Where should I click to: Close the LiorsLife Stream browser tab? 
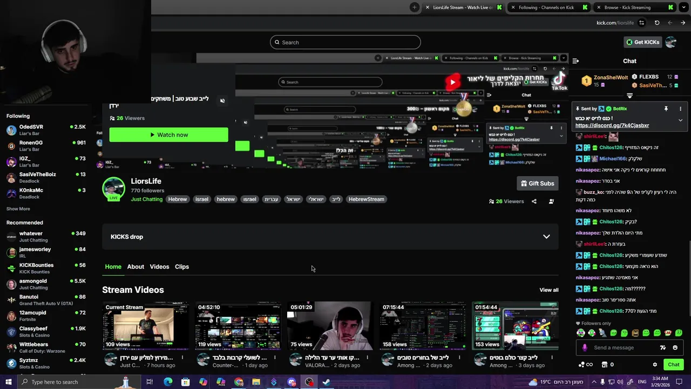pyautogui.click(x=428, y=8)
